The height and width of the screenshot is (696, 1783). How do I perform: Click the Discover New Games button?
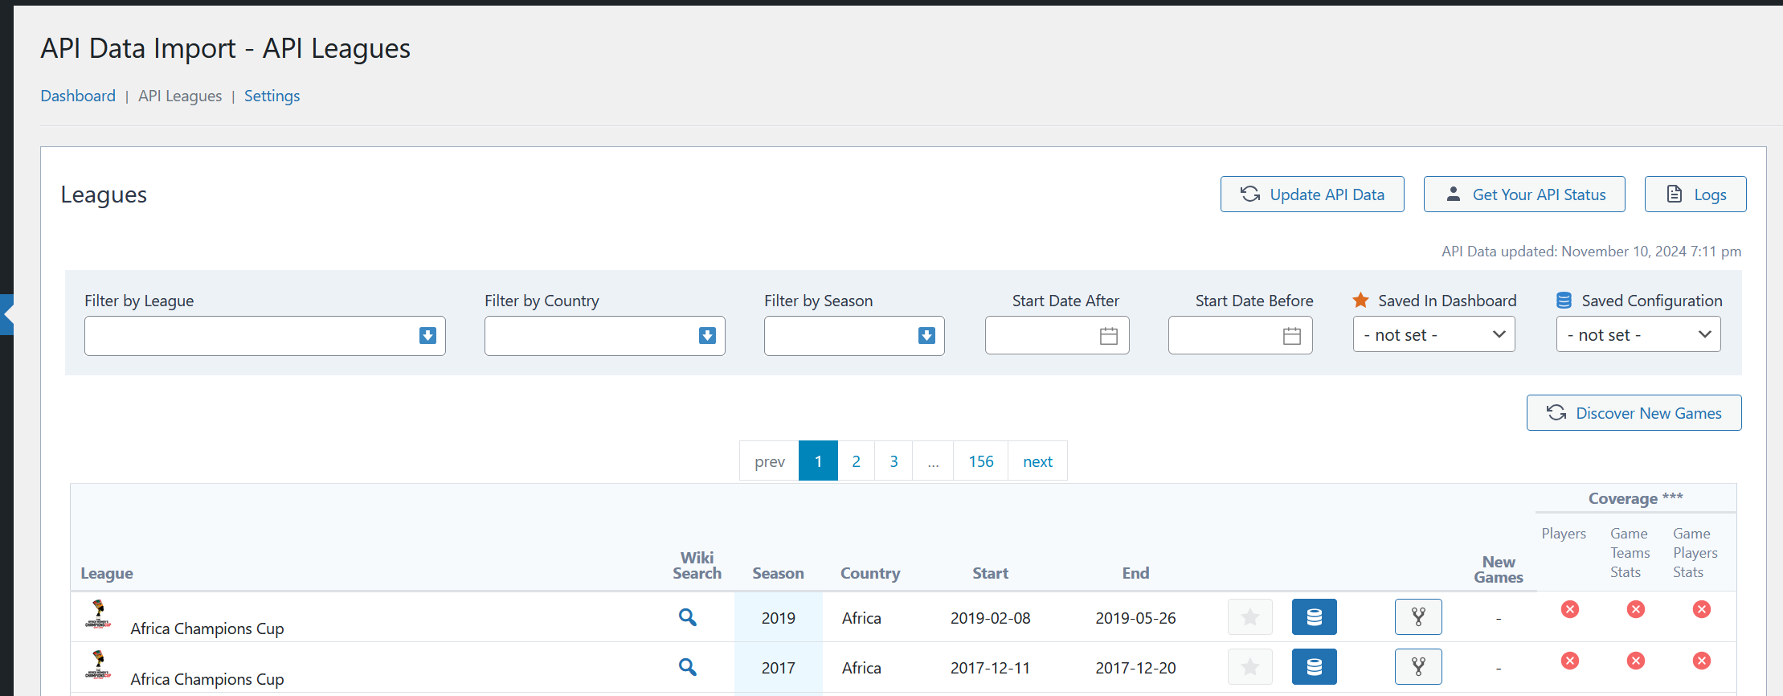(x=1634, y=413)
